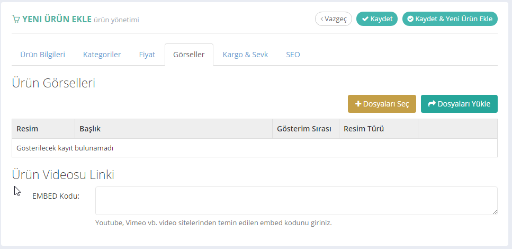The image size is (512, 249).
Task: Upload files with Dosyaları Yükle
Action: (x=459, y=104)
